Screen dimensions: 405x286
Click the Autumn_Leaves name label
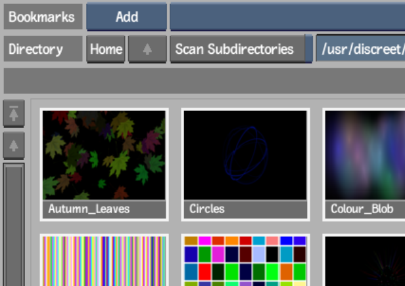(89, 209)
